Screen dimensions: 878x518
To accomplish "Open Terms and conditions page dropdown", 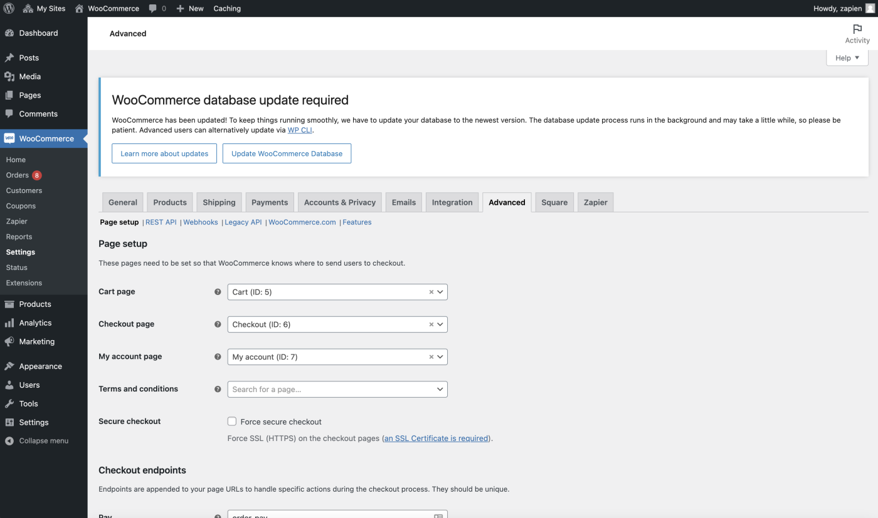I will (x=337, y=390).
